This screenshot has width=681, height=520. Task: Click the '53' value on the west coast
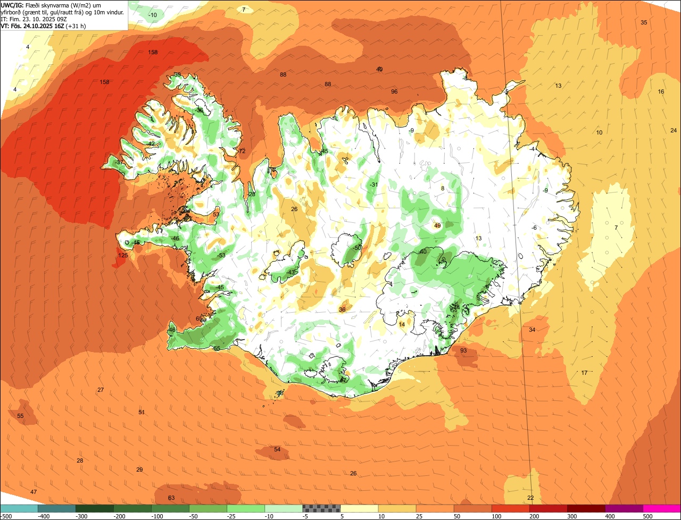(216, 215)
